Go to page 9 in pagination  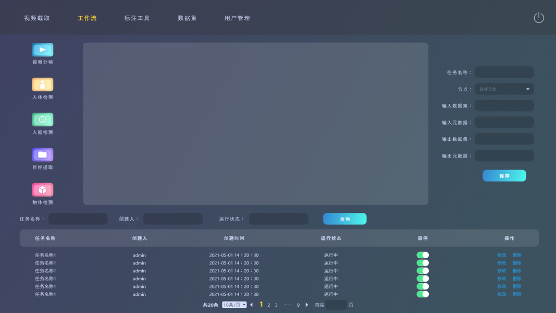[298, 305]
